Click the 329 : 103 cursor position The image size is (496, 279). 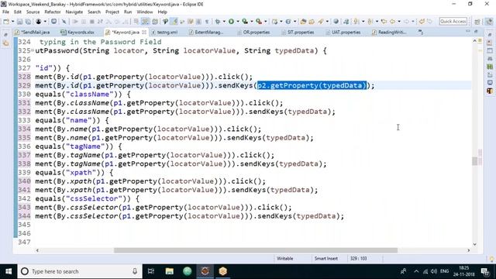(x=358, y=258)
